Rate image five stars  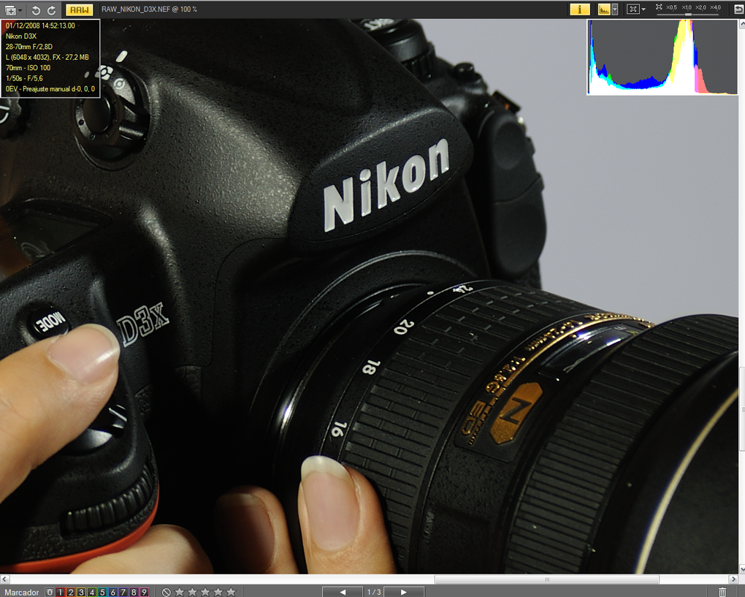coord(231,592)
